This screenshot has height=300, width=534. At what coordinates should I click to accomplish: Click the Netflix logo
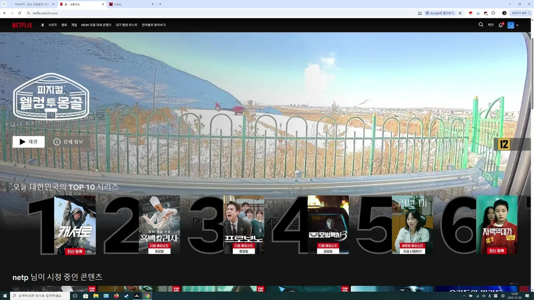[22, 25]
